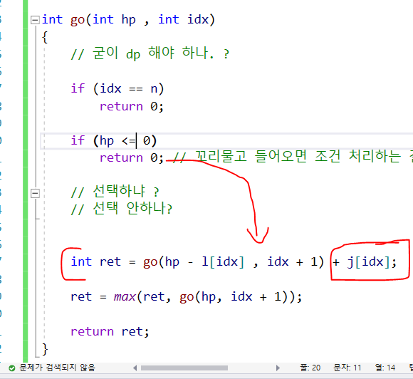Click 'if (idx == n)' condition line
The height and width of the screenshot is (379, 413).
coord(117,88)
